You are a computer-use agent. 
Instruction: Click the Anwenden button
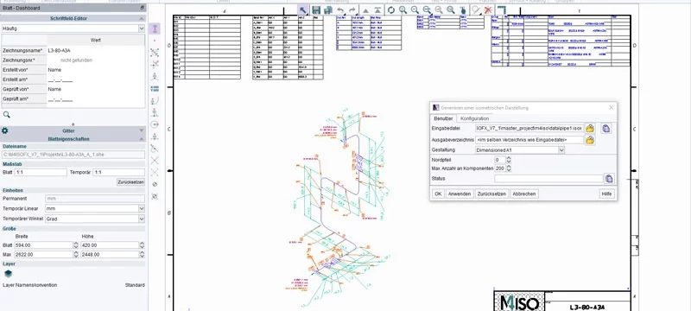(x=460, y=194)
